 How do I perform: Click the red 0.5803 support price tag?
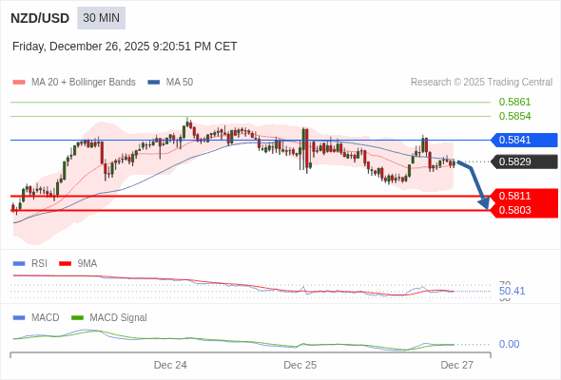[x=524, y=210]
